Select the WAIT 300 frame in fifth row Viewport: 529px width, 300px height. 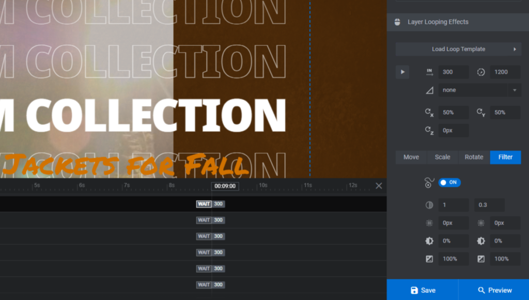click(211, 269)
